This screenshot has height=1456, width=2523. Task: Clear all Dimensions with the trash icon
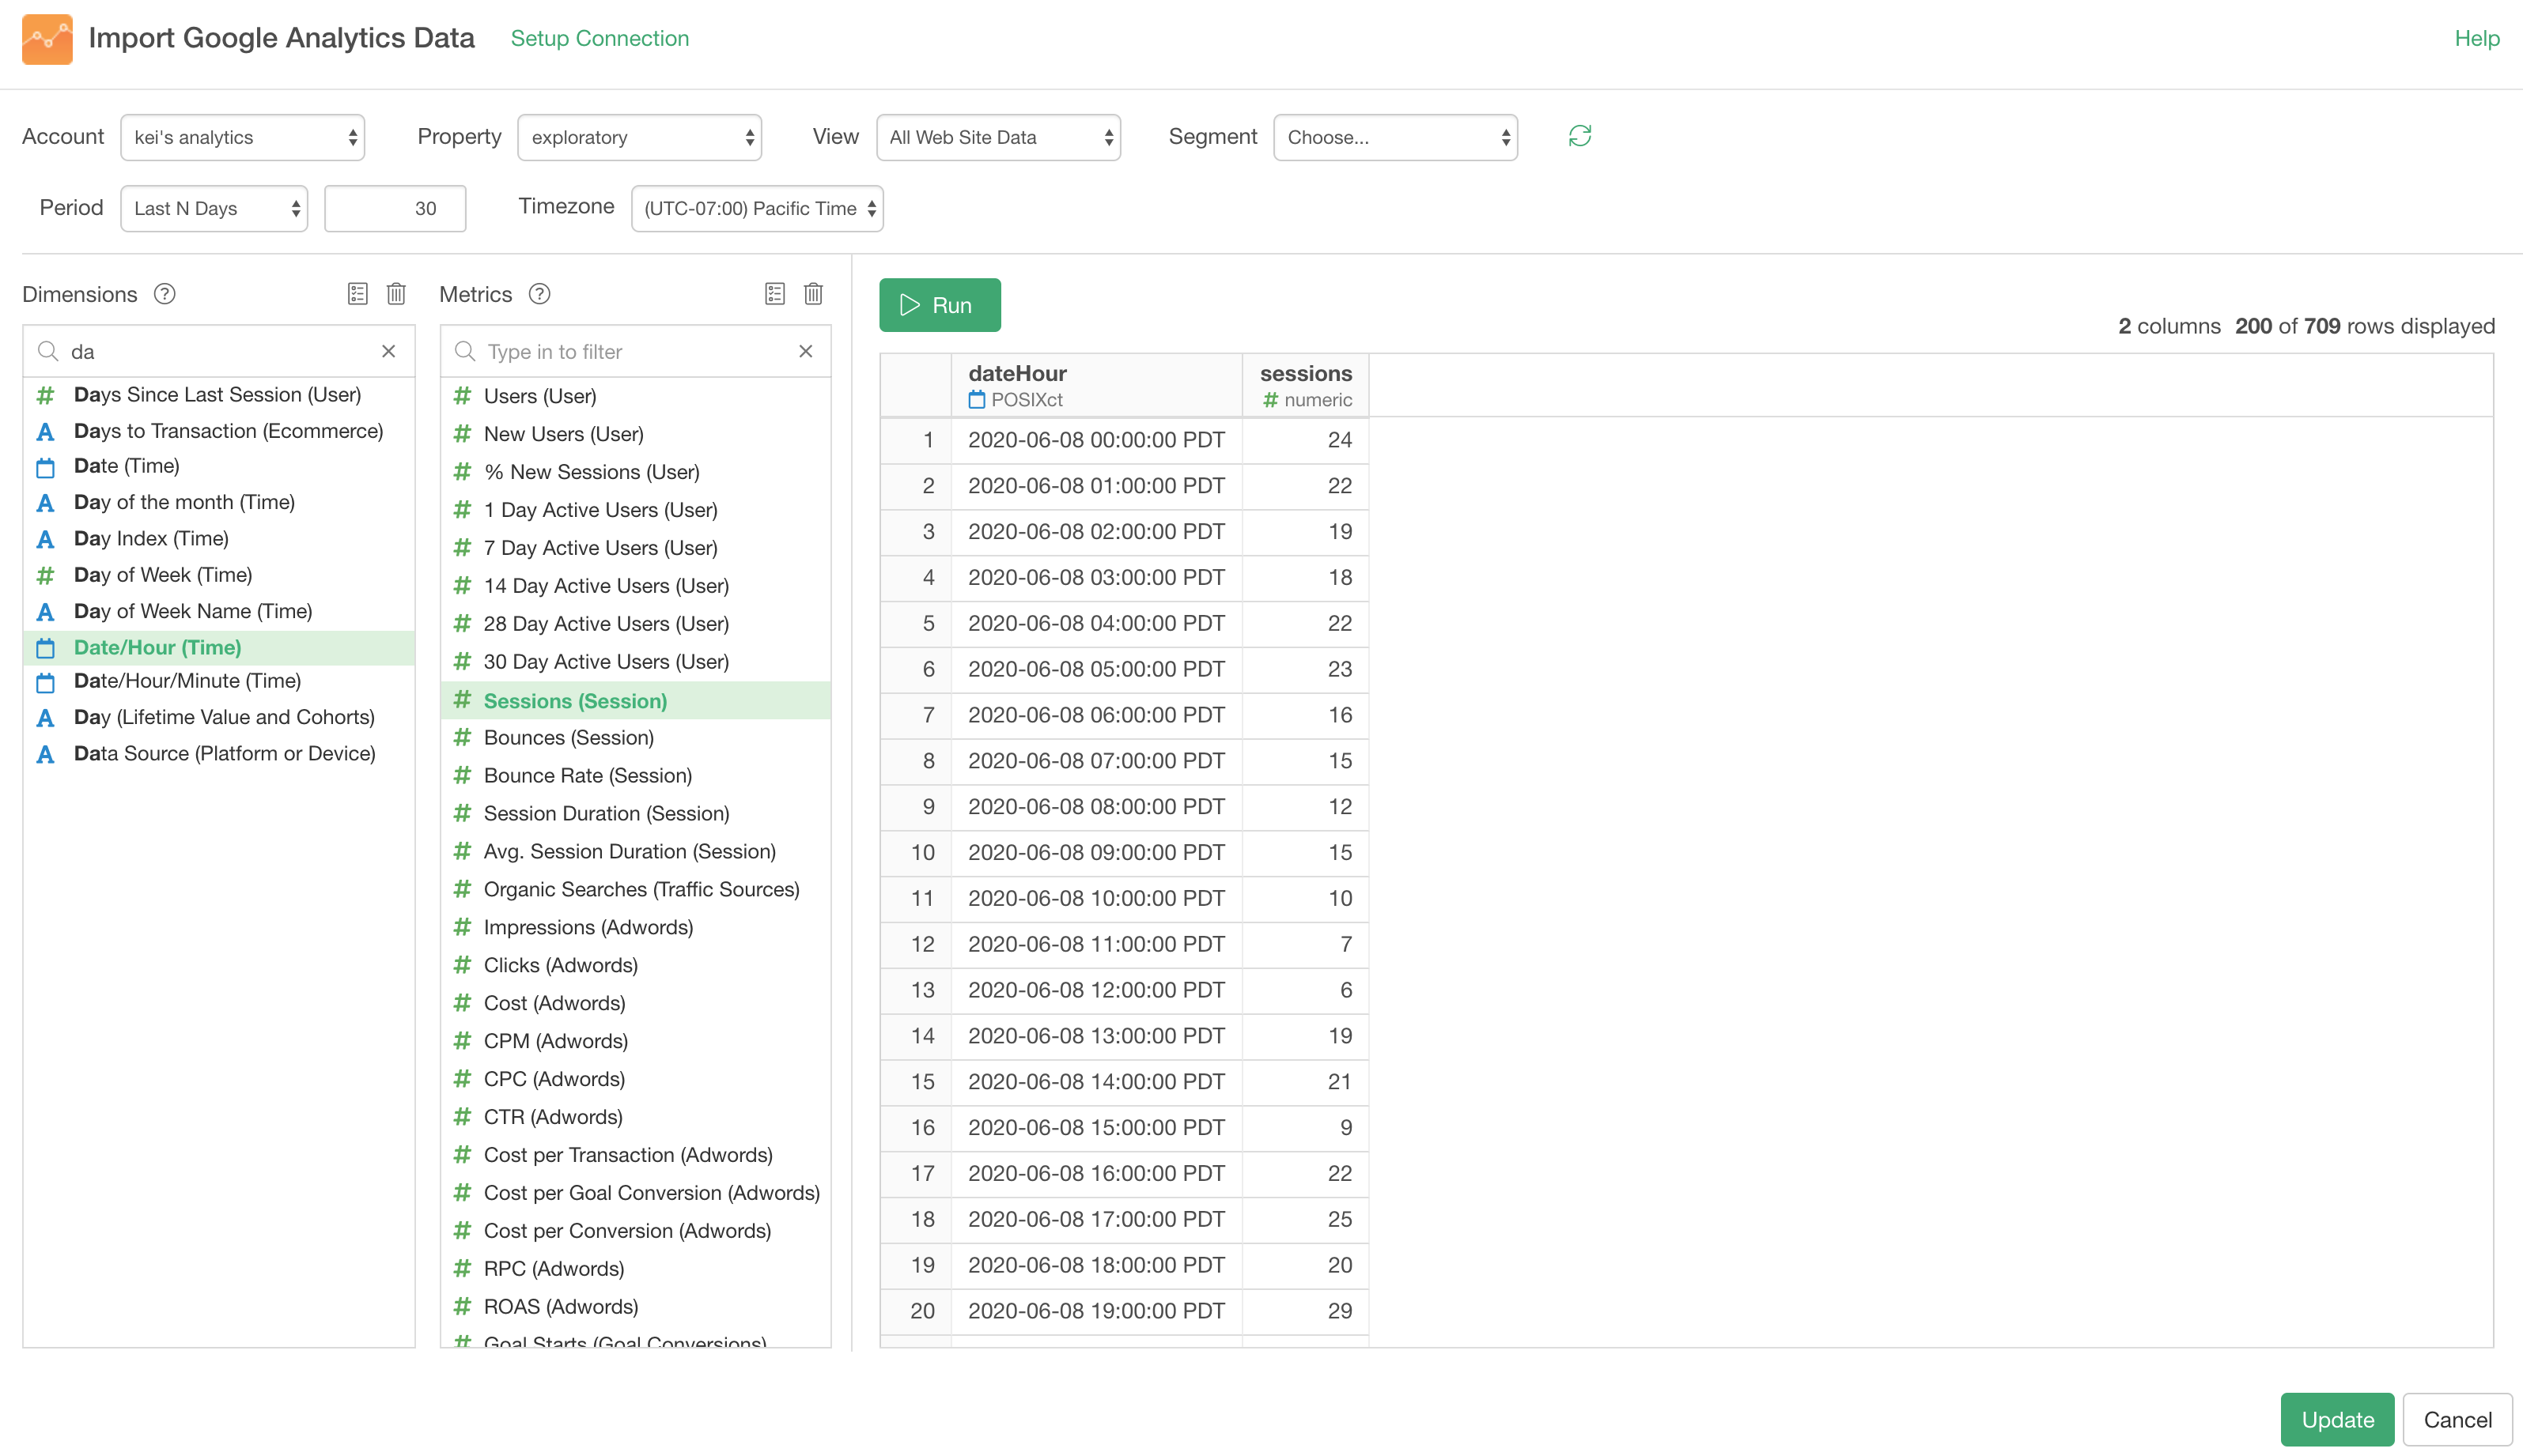(396, 294)
